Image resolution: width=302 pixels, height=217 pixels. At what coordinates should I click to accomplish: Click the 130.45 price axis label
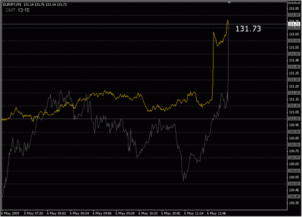tap(294, 190)
